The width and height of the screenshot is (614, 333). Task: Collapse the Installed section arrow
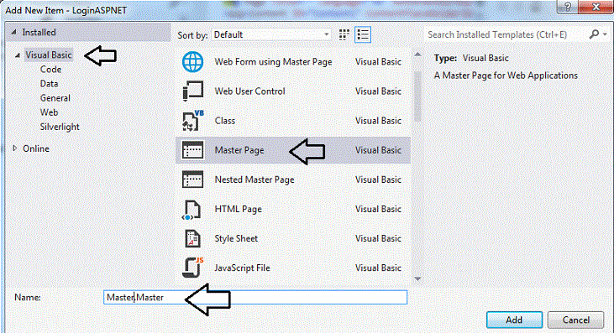(13, 32)
